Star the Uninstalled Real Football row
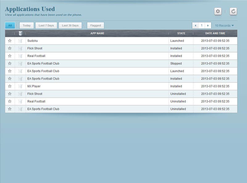This screenshot has width=247, height=183. pos(10,101)
